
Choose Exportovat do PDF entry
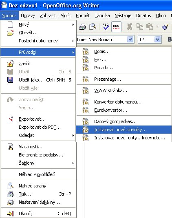38,127
